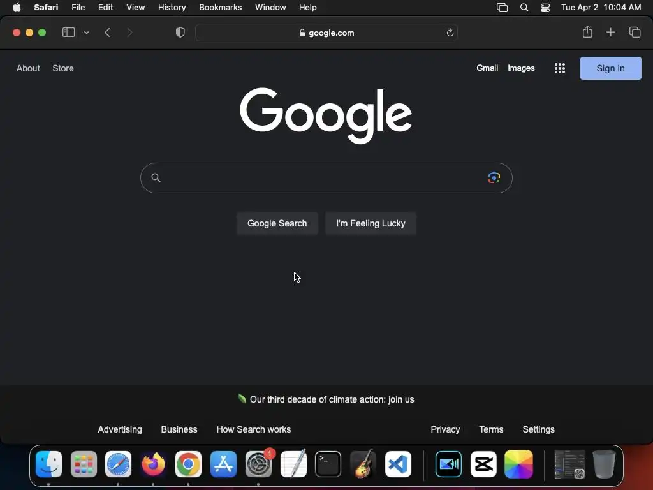Open the History menu
Screen dimensions: 653x490
[x=172, y=8]
